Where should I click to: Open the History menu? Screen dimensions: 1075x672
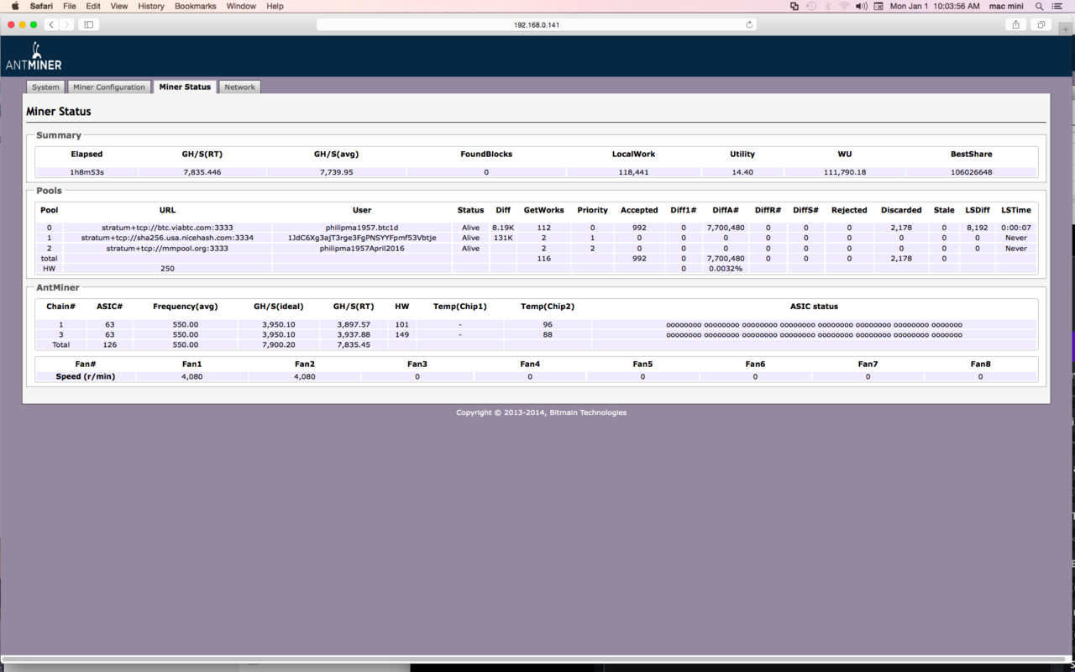click(x=151, y=6)
